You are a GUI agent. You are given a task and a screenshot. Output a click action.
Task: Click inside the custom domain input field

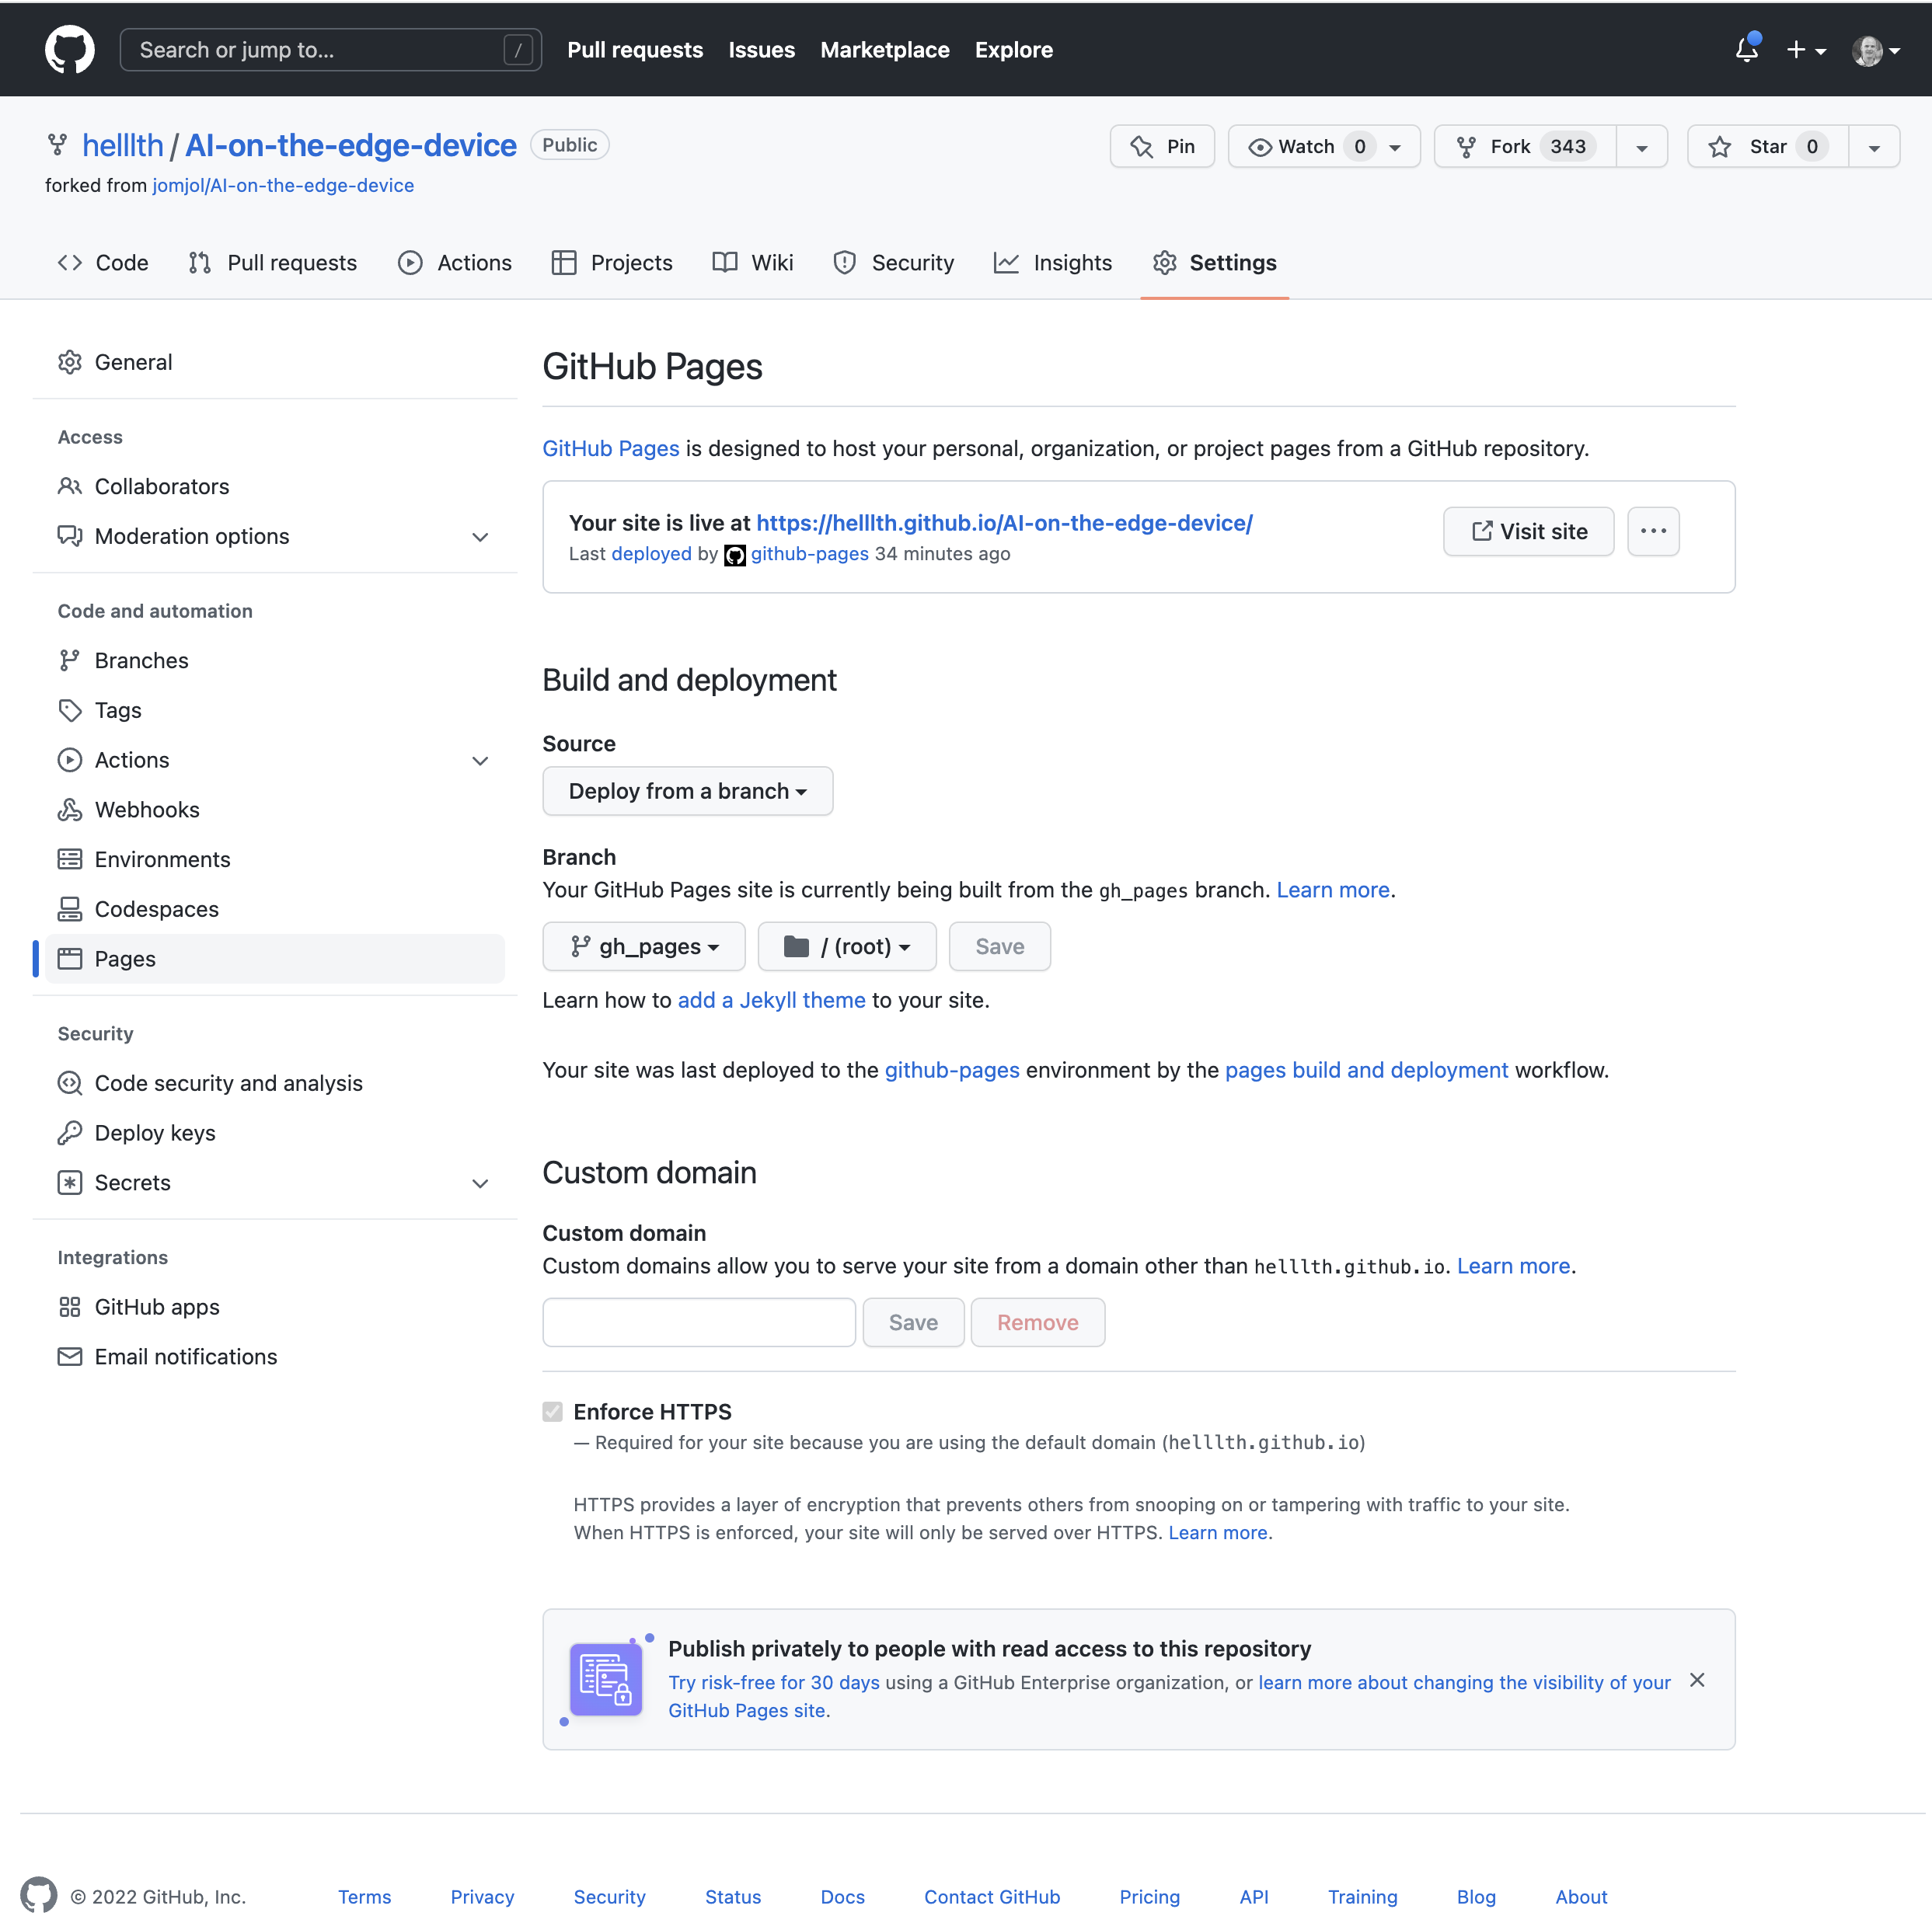[698, 1321]
